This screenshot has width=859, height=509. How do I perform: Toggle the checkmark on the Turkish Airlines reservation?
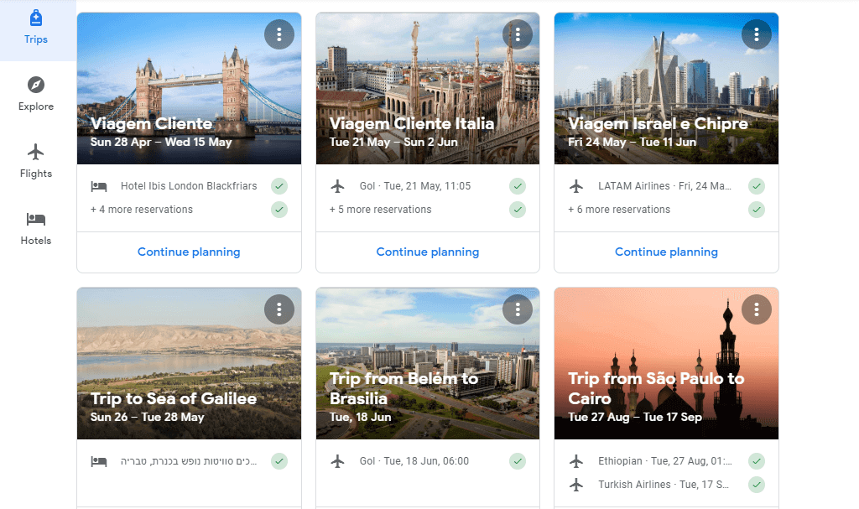pyautogui.click(x=756, y=485)
